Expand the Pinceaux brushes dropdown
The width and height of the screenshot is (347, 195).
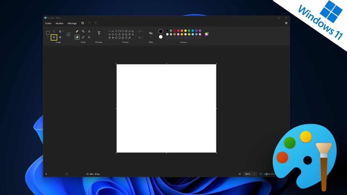click(x=99, y=37)
